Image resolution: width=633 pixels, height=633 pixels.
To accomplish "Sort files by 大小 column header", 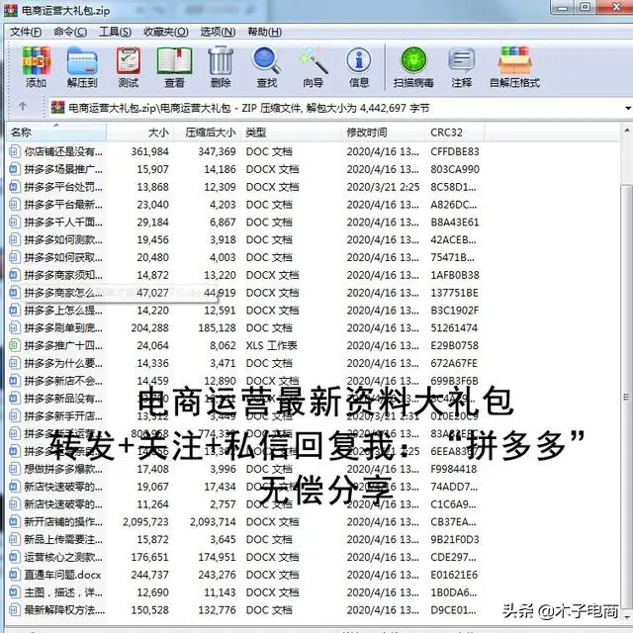I will tap(158, 132).
